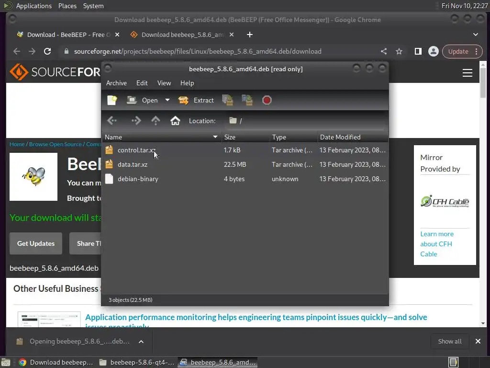Select the data.tar.xz file
The width and height of the screenshot is (490, 368).
point(245,165)
